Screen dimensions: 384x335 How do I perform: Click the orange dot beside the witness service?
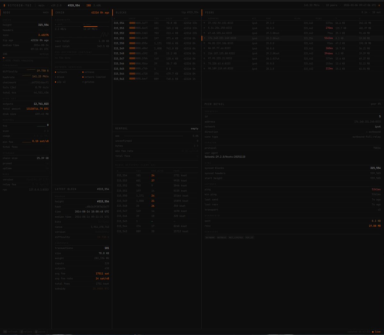pos(83,72)
